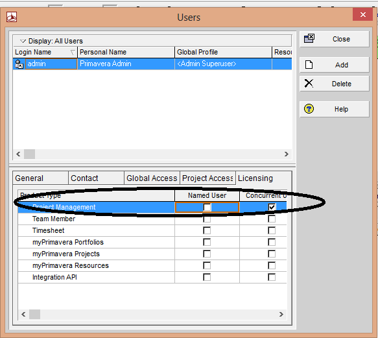Expand the Display: All Users filter
Screen dimensions: 378x338
click(x=23, y=41)
